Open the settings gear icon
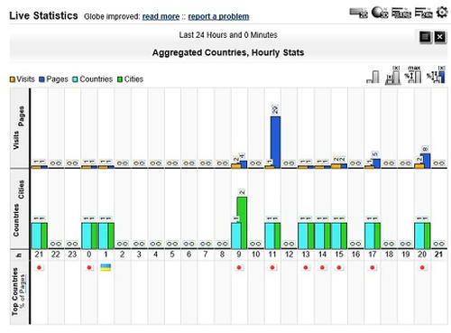Screen dimensions: 451x333 tap(442, 13)
